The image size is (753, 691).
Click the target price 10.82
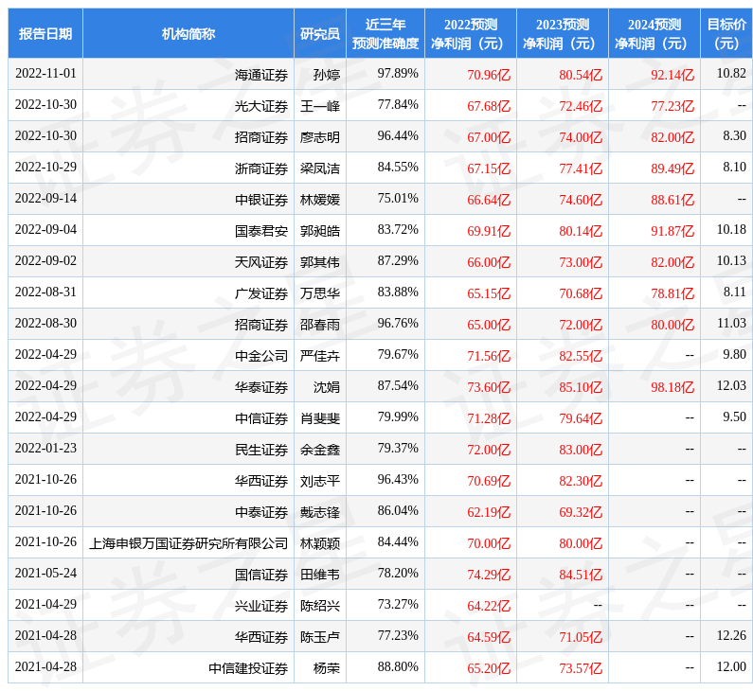731,73
